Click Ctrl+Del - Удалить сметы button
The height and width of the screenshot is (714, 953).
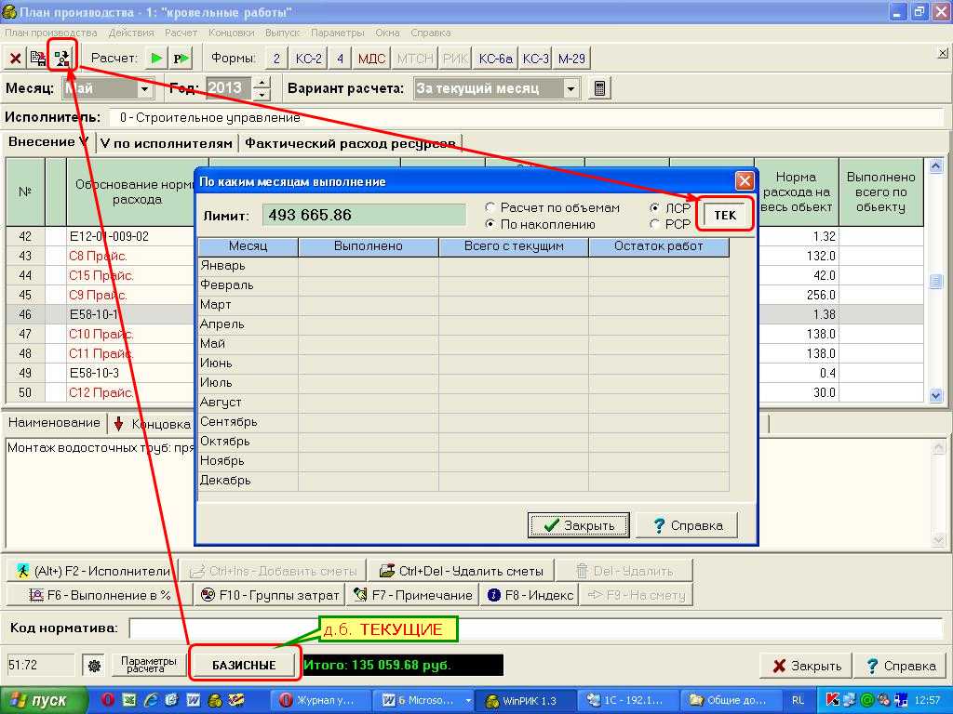[x=461, y=572]
